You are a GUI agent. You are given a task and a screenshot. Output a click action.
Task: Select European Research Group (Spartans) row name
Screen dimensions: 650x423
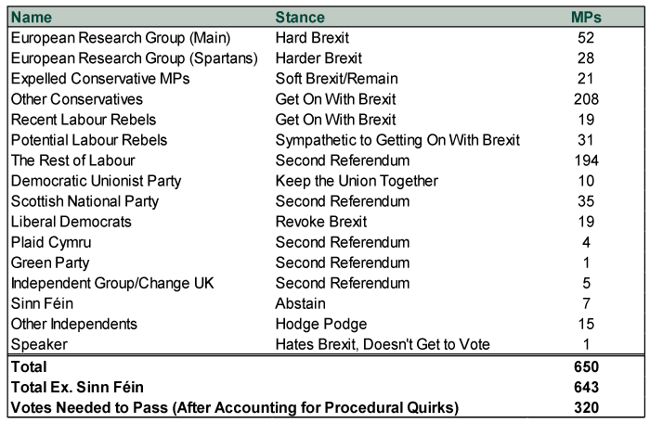point(135,58)
